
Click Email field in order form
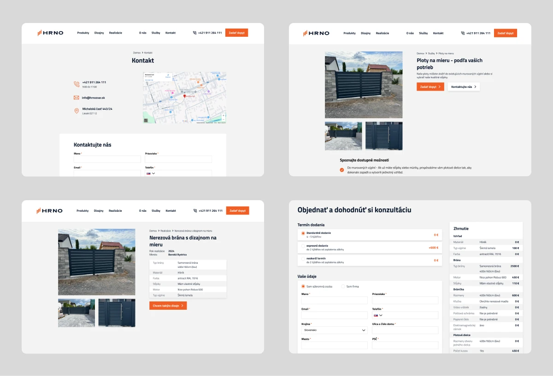point(335,315)
